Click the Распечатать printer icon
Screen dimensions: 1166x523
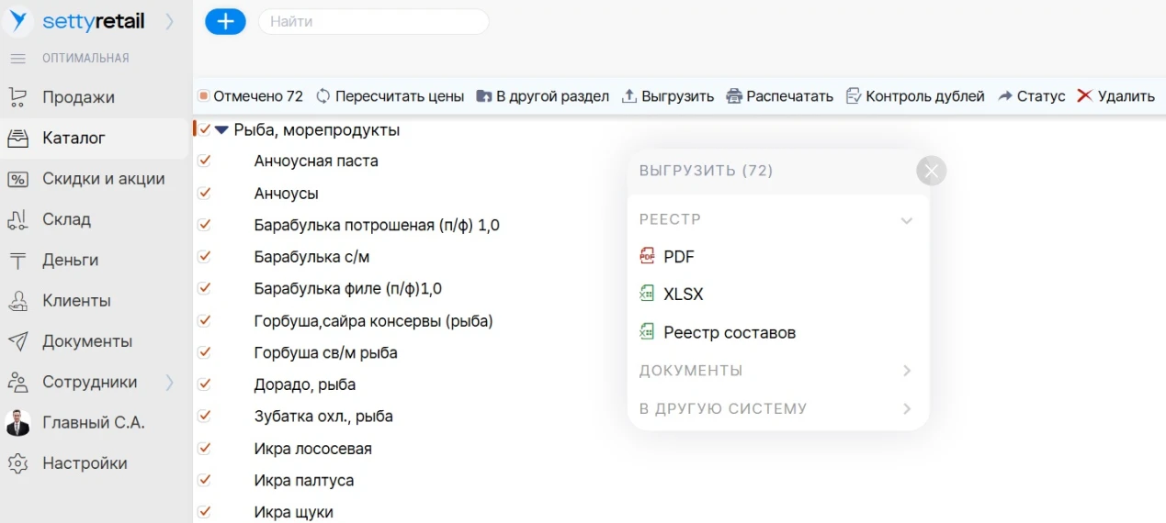(x=734, y=96)
